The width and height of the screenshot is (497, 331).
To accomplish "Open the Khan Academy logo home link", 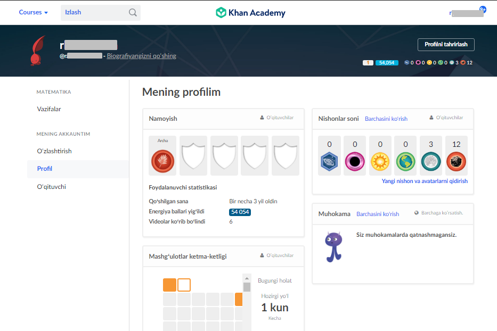I will pyautogui.click(x=250, y=13).
